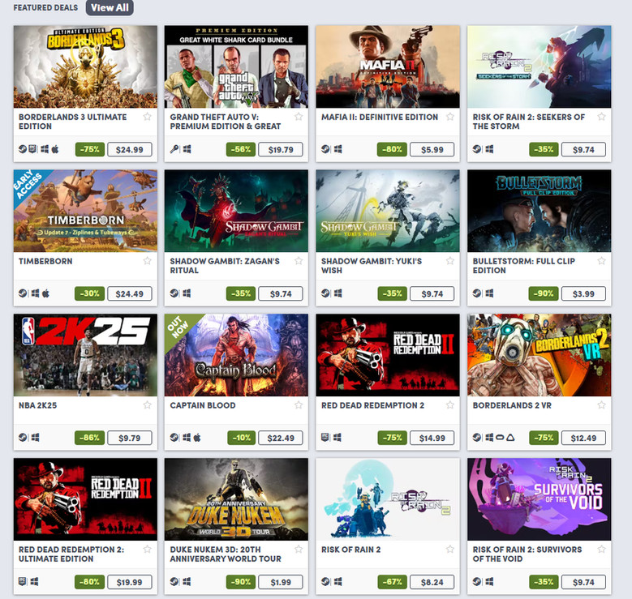Open View All featured deals
632x599 pixels.
[110, 7]
